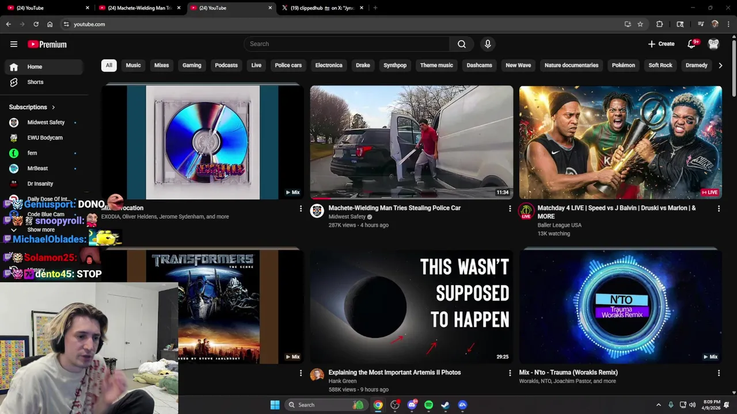The image size is (737, 414).
Task: Select the Police cars chip
Action: (x=288, y=65)
